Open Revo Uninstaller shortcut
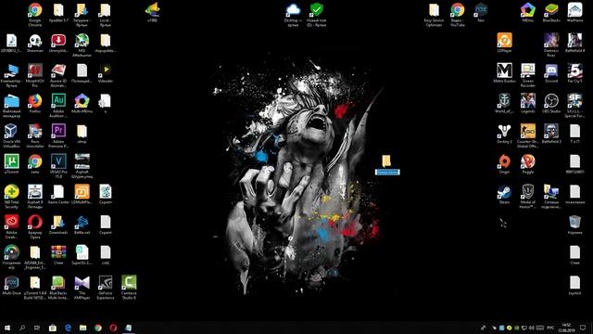Image resolution: width=593 pixels, height=334 pixels. (x=35, y=135)
